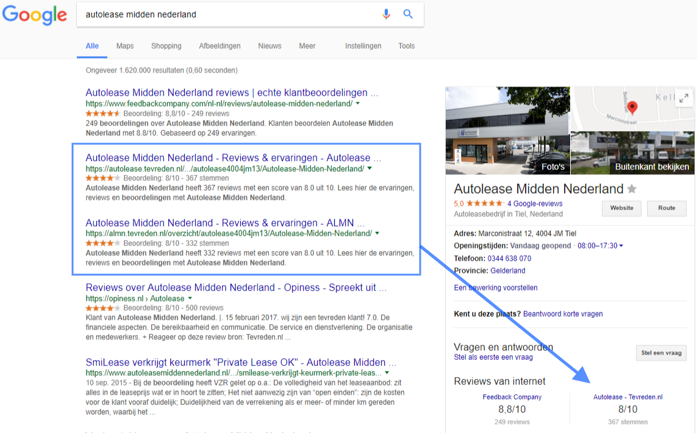Open the Afbeeldingen tab
The image size is (697, 433).
click(220, 46)
